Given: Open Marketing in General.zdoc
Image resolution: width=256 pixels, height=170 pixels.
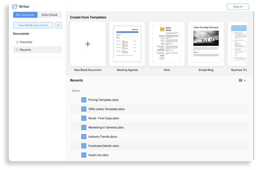Looking at the screenshot, I should tap(159, 127).
